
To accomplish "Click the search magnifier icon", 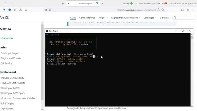I will [x=175, y=18].
